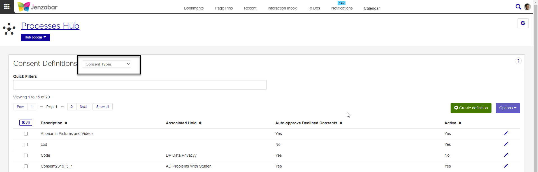Click the checklist icon near top right
This screenshot has height=172, width=538.
point(523,23)
